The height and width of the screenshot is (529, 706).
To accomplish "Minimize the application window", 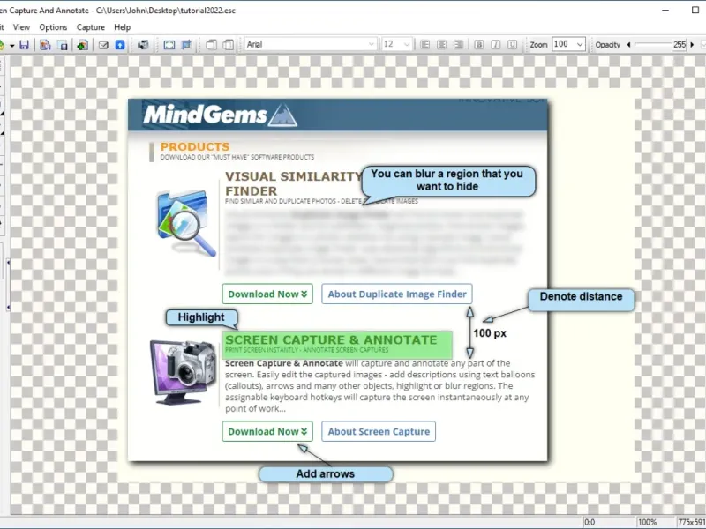I will (x=665, y=10).
